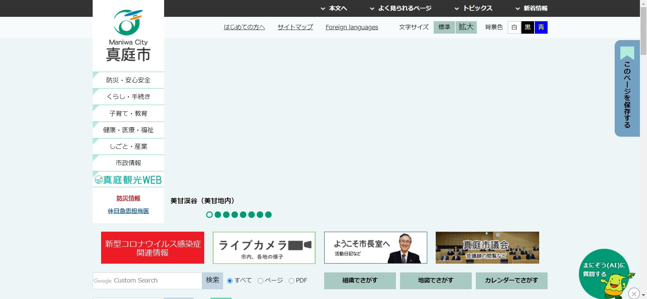Select the すべて radio button
The image size is (647, 299).
(230, 281)
